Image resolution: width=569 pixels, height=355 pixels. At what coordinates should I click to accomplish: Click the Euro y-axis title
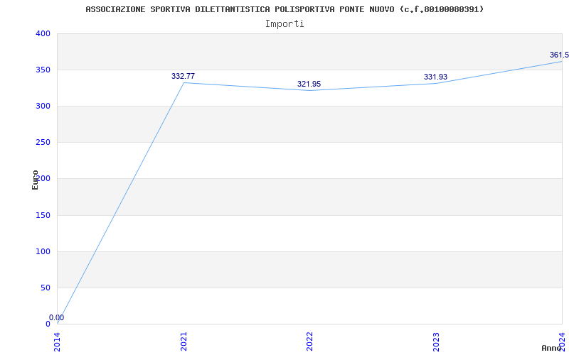[35, 179]
